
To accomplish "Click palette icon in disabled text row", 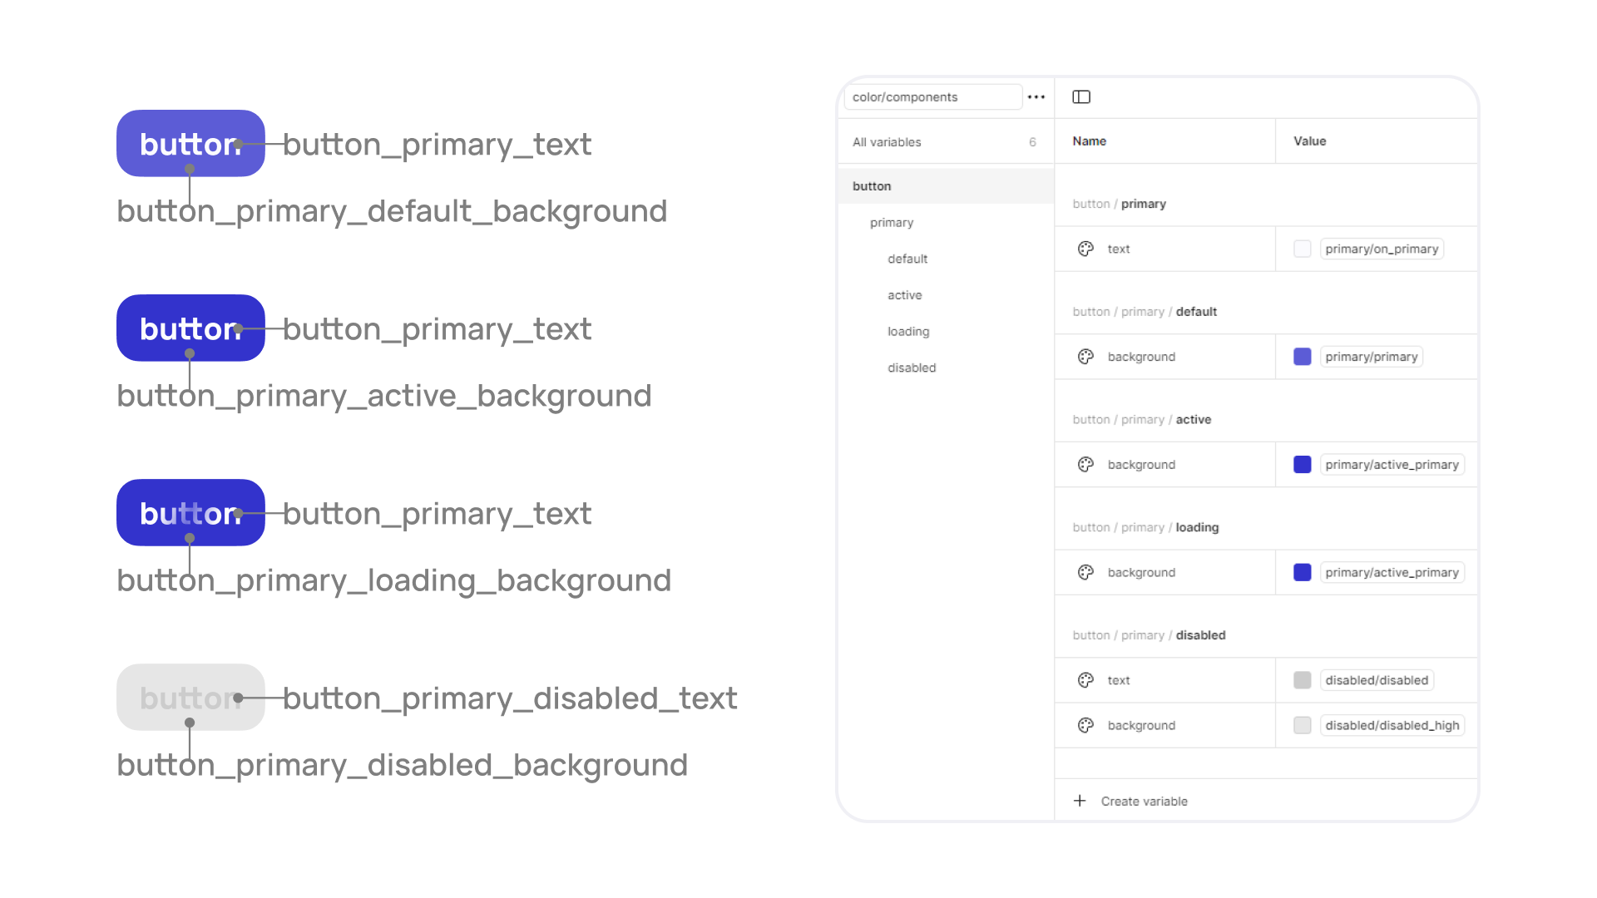I will tap(1085, 680).
